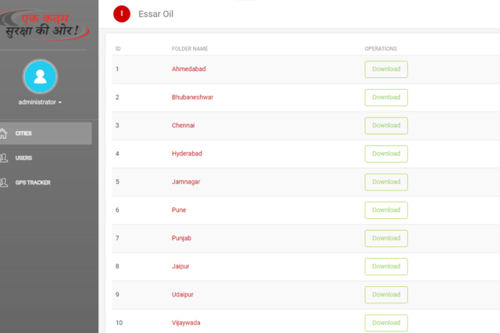The width and height of the screenshot is (500, 333).
Task: Click the Users people icon
Action: 4,158
